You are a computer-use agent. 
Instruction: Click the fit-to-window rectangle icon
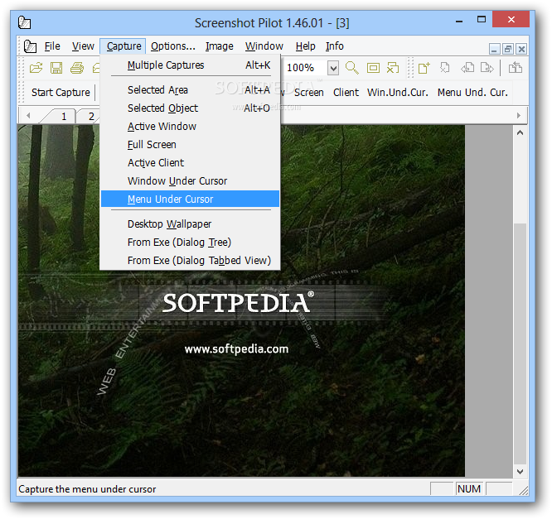point(373,68)
